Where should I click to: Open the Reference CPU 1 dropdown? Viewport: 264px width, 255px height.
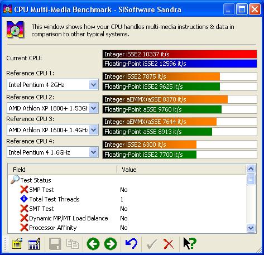coord(52,85)
